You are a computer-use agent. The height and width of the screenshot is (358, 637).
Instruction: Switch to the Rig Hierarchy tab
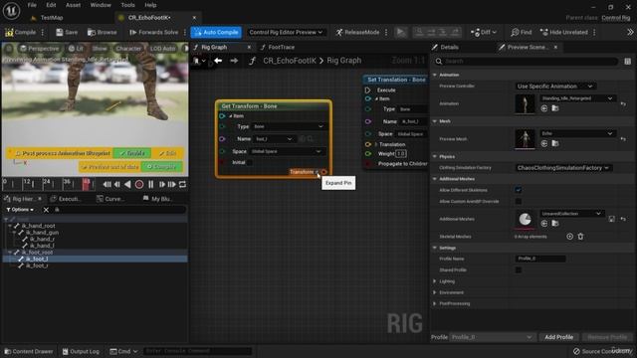[23, 199]
